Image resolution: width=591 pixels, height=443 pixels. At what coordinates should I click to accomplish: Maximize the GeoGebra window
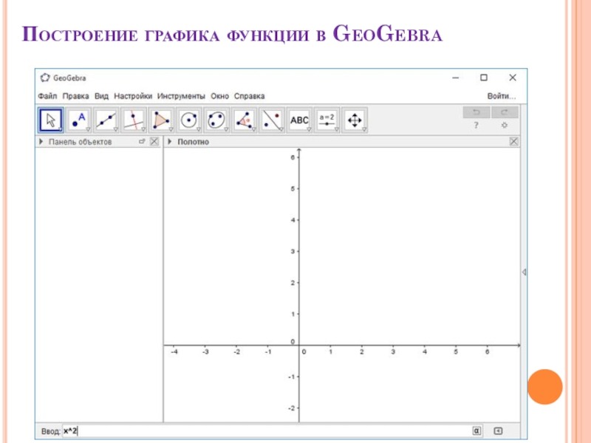click(x=484, y=78)
